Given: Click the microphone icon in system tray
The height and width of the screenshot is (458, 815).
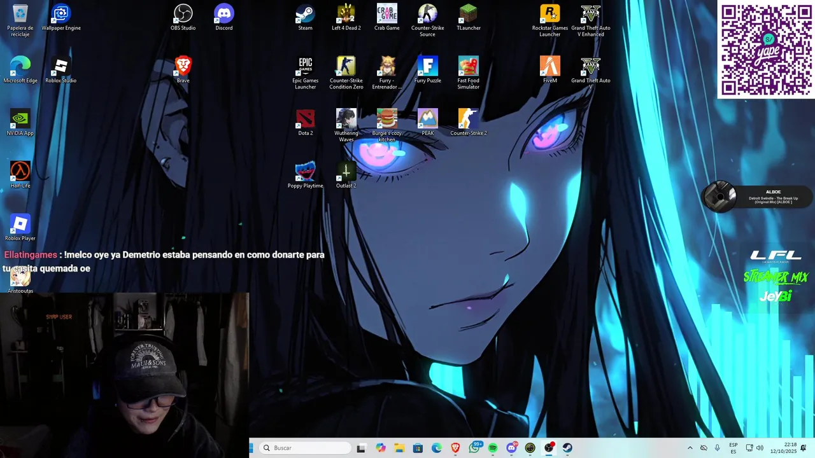Looking at the screenshot, I should (x=718, y=448).
